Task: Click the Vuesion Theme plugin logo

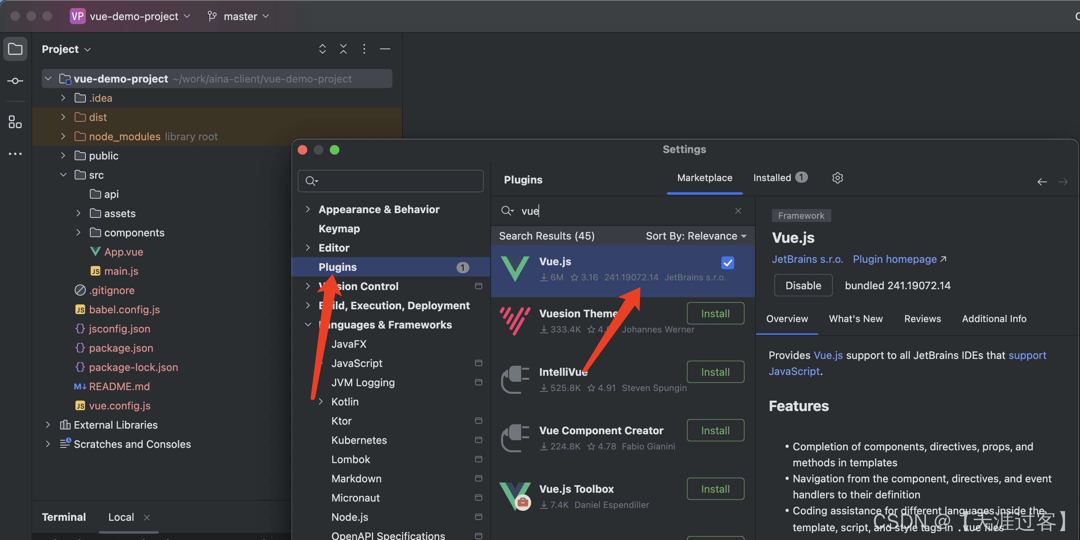Action: point(515,320)
